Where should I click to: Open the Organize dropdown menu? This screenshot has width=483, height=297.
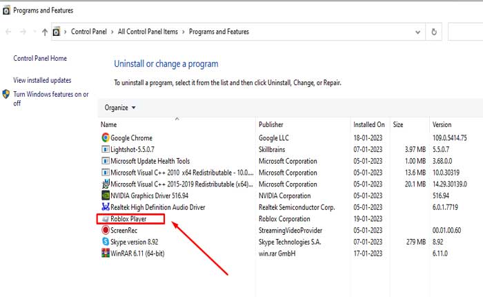(x=120, y=108)
